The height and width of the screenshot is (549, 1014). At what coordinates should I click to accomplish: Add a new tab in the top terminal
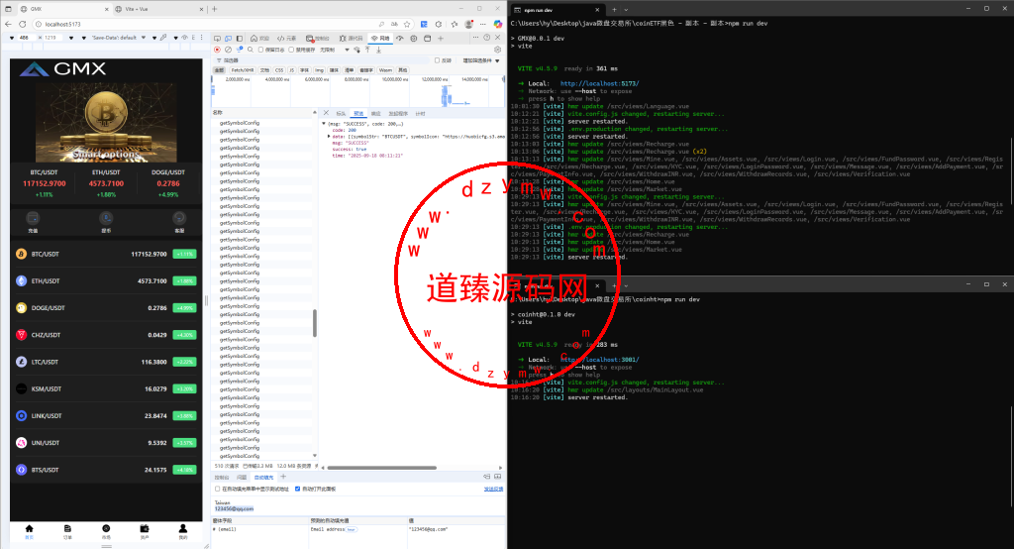tap(614, 10)
